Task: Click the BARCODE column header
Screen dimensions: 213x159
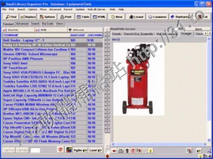Action: point(78,35)
